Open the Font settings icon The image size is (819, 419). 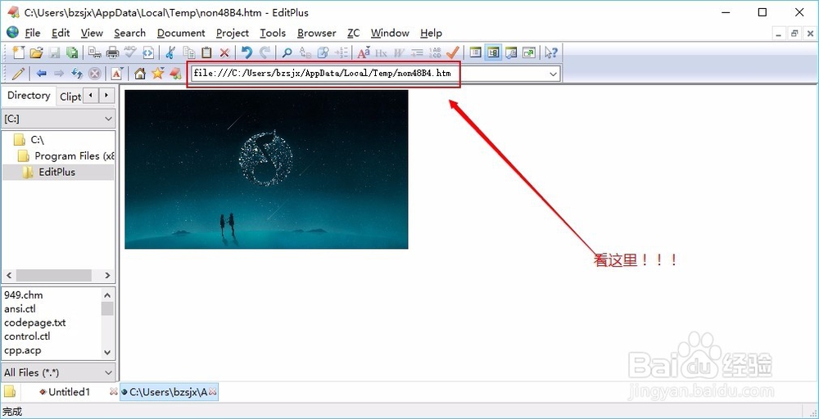pyautogui.click(x=364, y=52)
